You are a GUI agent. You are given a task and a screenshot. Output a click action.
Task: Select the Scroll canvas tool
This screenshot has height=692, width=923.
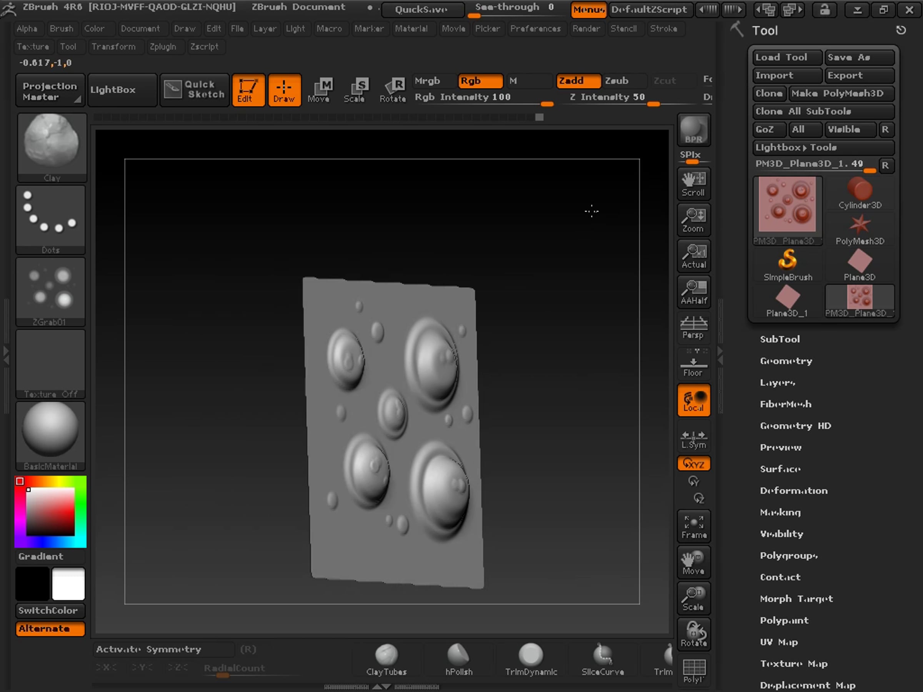693,183
